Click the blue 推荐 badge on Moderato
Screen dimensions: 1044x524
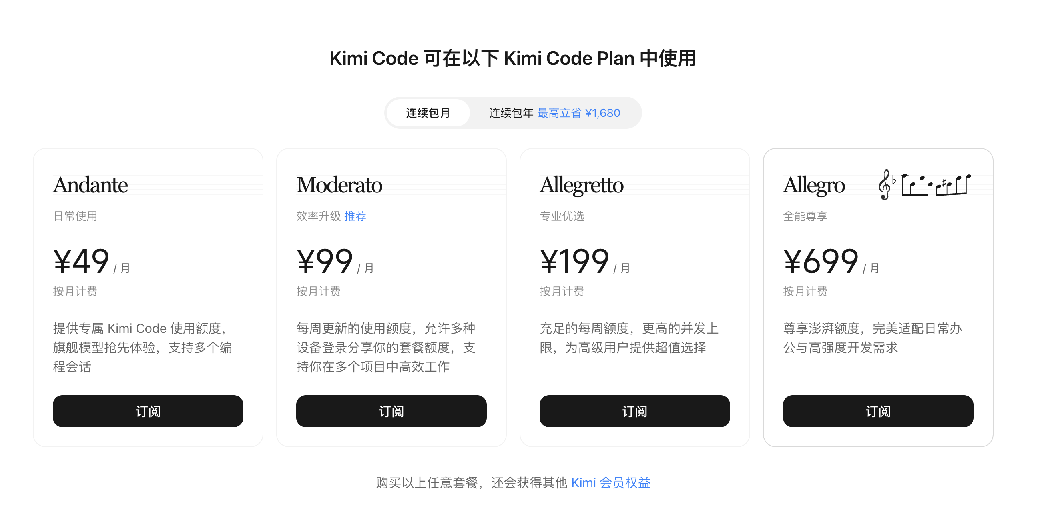click(355, 216)
